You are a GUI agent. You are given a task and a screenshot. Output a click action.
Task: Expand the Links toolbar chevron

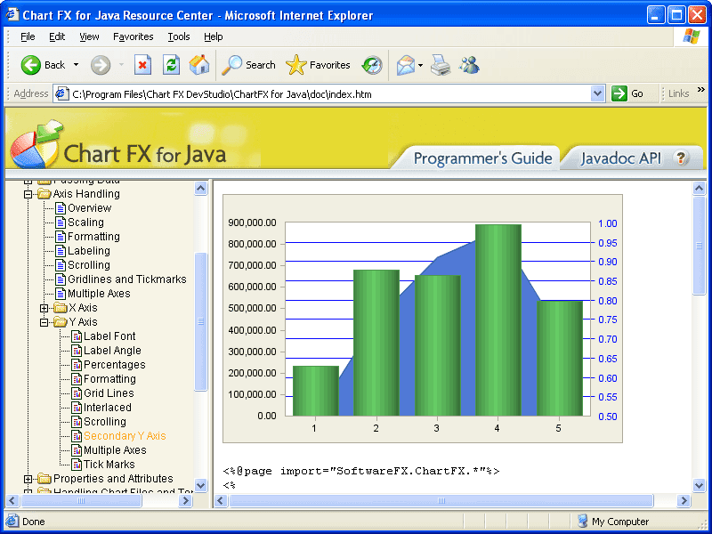tap(701, 90)
